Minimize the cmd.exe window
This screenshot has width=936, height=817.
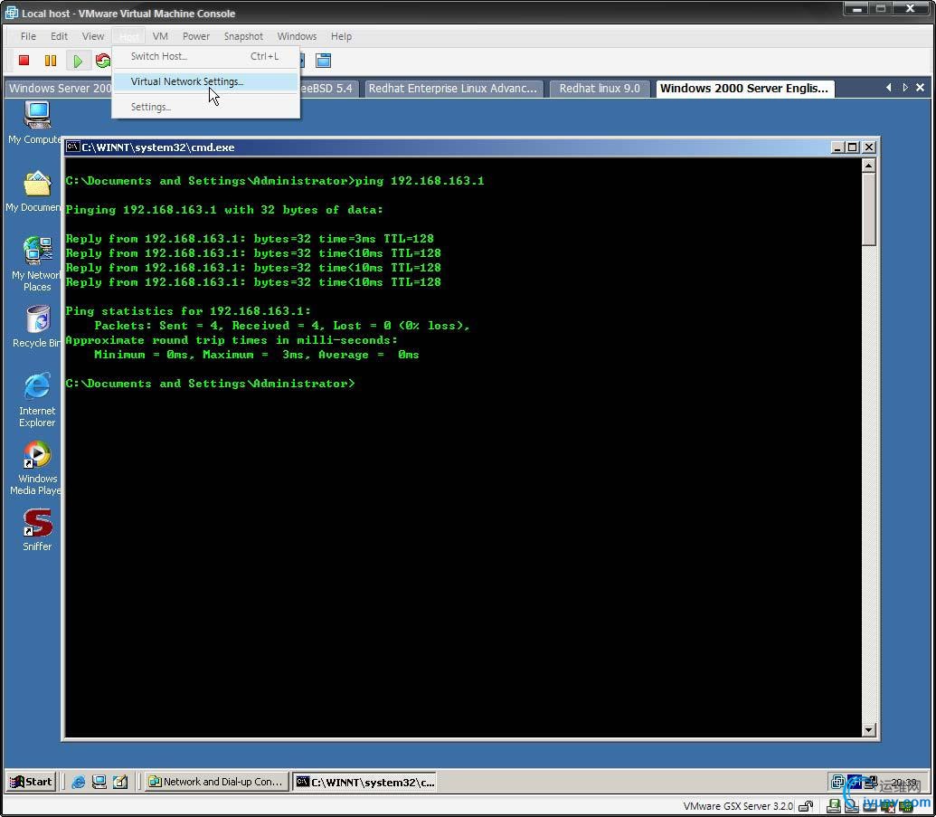837,147
